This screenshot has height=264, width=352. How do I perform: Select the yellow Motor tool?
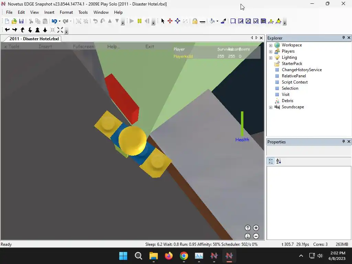[x=278, y=21]
